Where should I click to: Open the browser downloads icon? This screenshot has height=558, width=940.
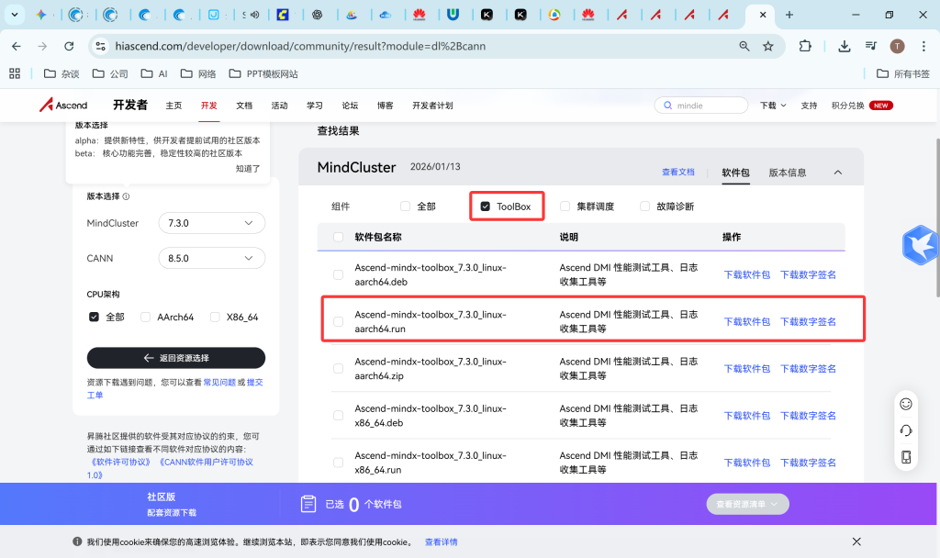tap(845, 46)
